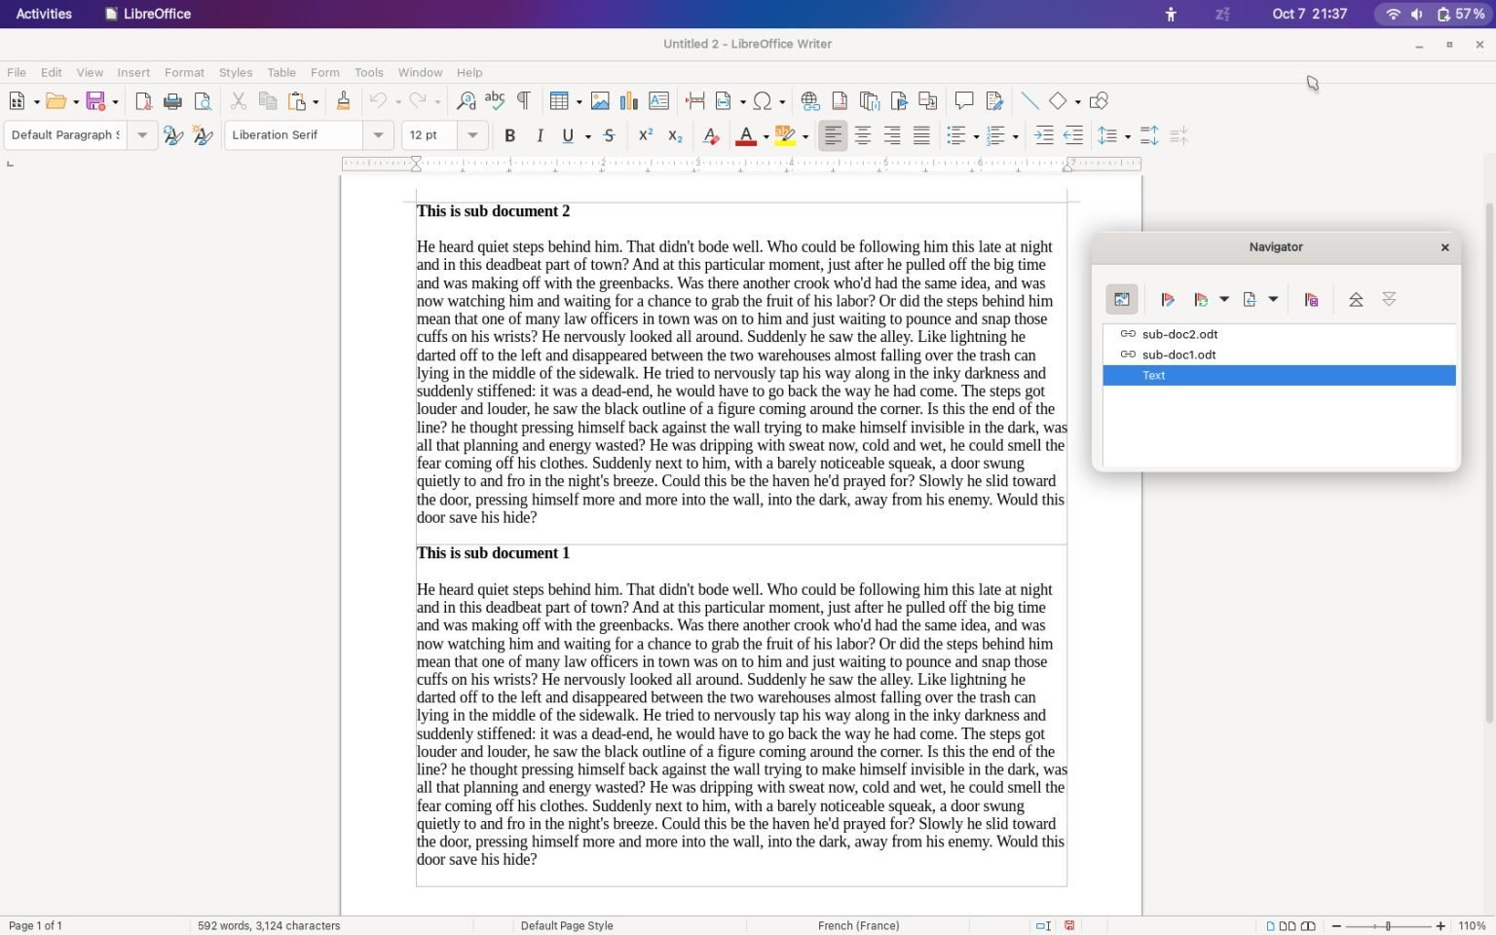Switch to multi-page view in status bar
The image size is (1496, 935).
pyautogui.click(x=1287, y=926)
